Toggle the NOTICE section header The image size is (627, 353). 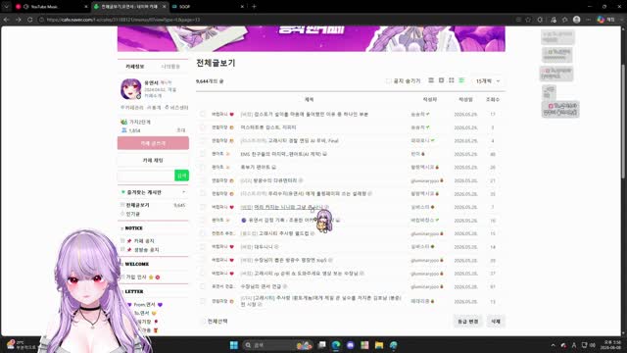point(133,228)
